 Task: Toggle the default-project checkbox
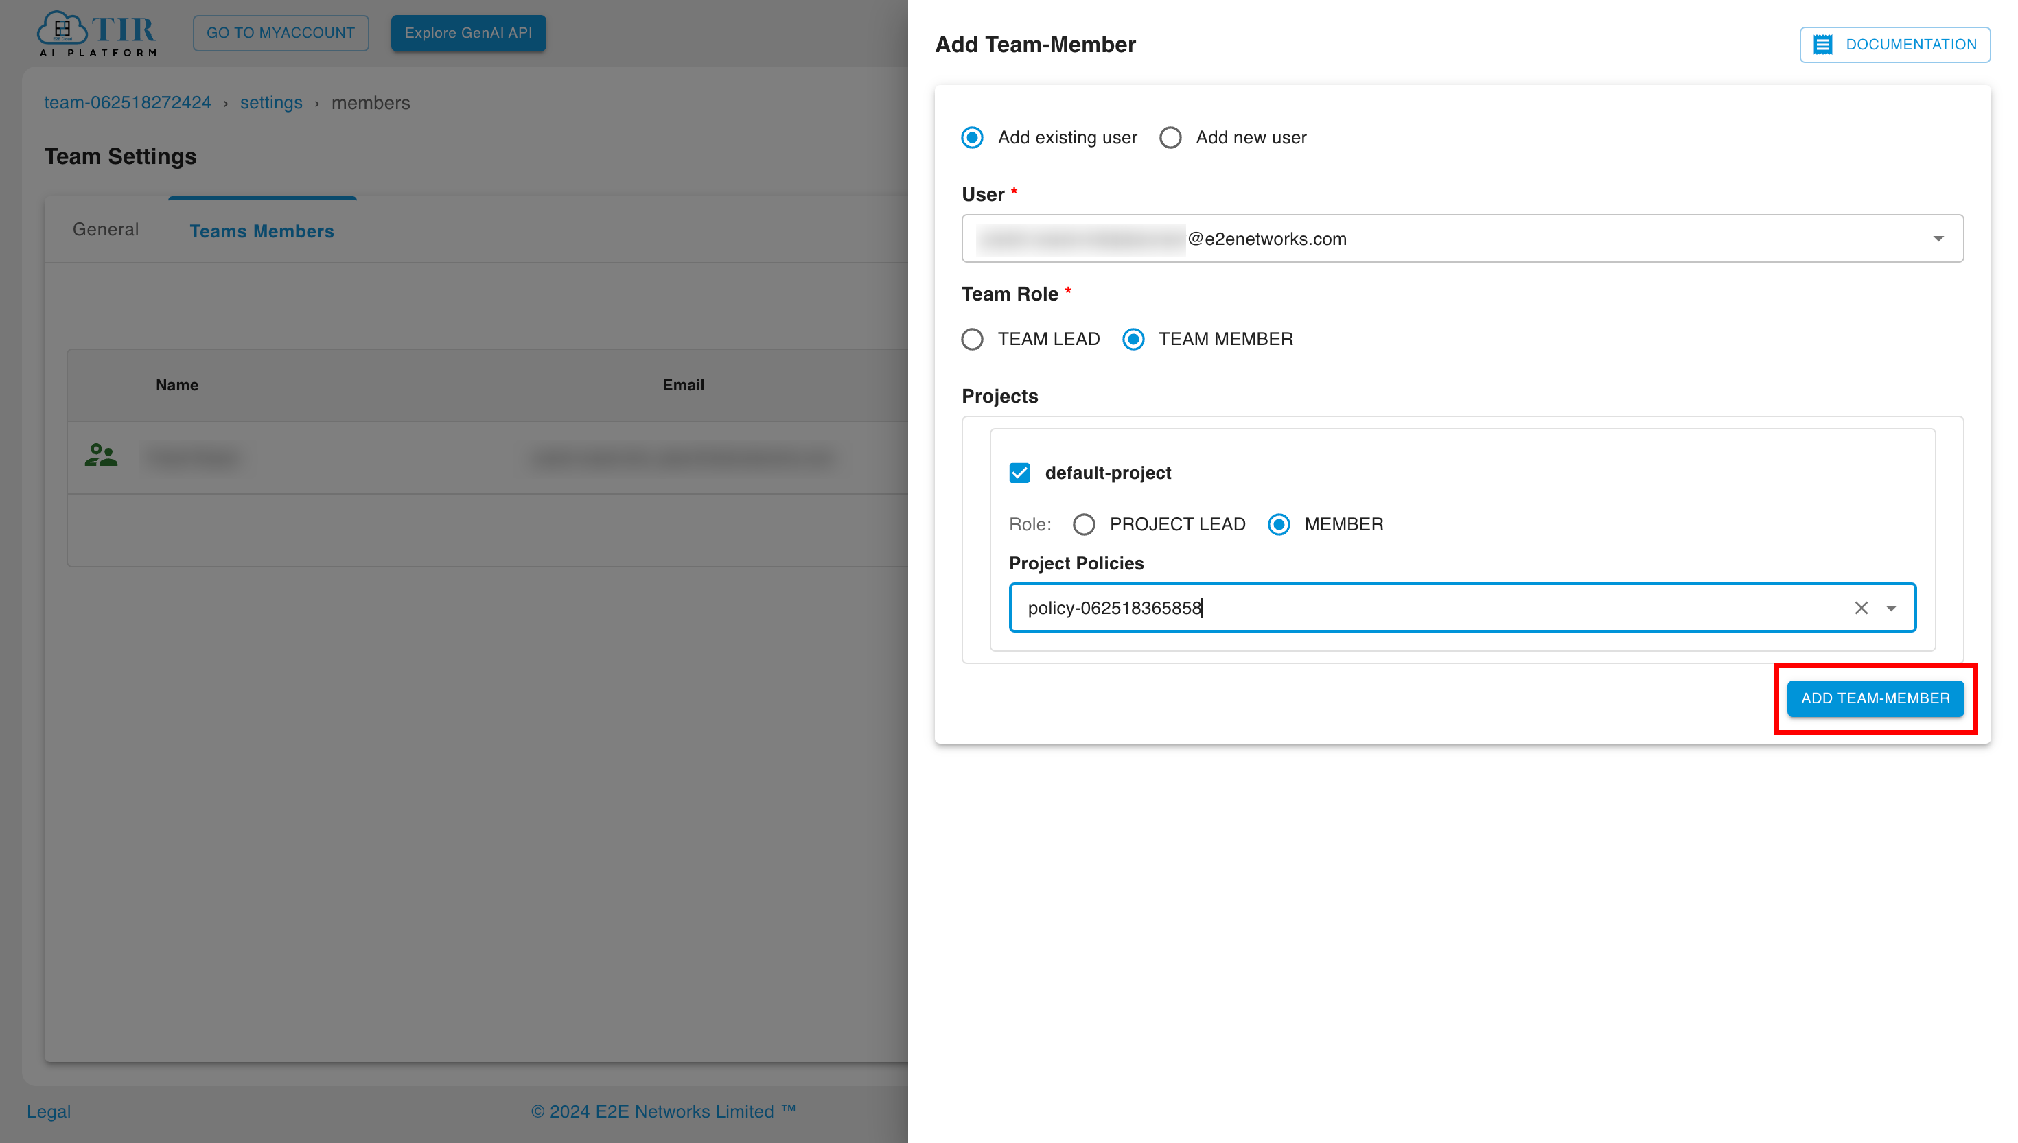1020,473
